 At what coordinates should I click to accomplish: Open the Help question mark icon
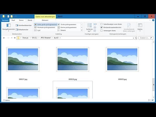tap(153, 20)
